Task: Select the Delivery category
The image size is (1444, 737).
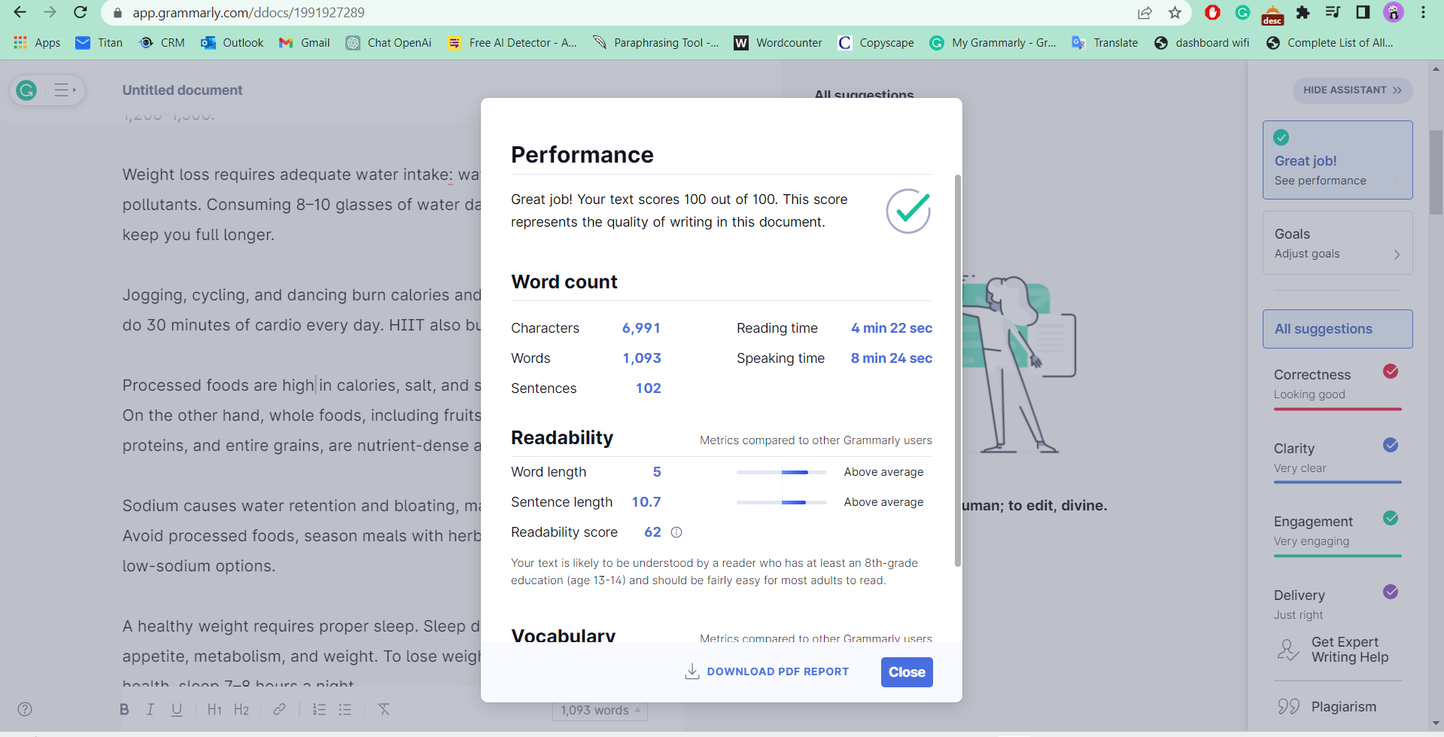Action: (1337, 605)
